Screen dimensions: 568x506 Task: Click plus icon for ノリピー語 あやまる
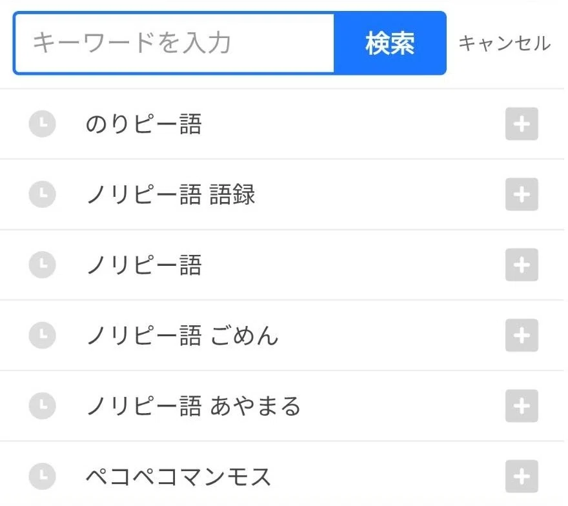point(522,406)
